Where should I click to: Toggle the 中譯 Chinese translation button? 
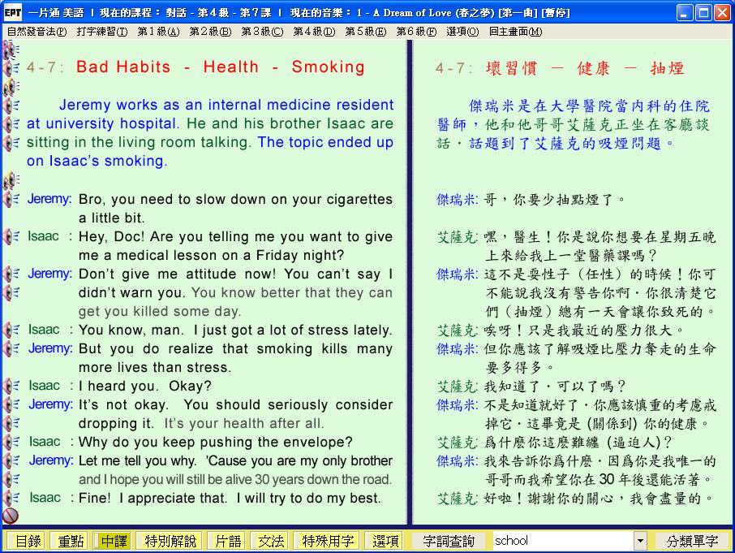tap(112, 541)
